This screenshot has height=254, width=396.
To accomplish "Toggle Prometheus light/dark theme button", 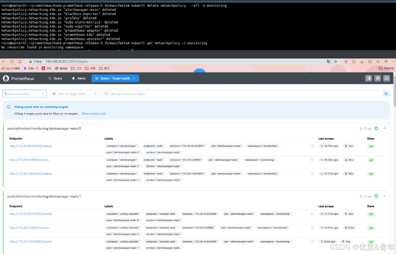I will point(369,78).
